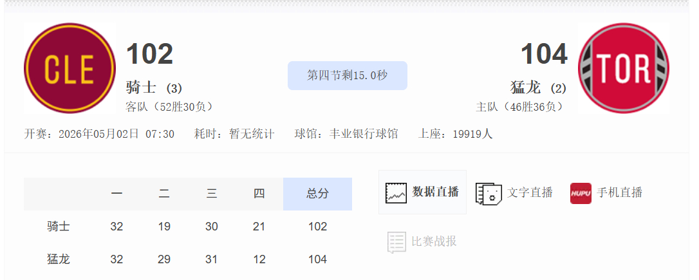The image size is (699, 280).
Task: Switch to 数据直播 tab label
Action: (435, 192)
